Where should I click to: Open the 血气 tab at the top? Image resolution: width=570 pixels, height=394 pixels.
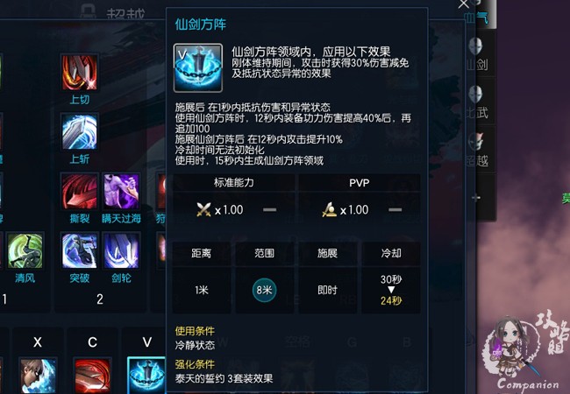coord(479,18)
